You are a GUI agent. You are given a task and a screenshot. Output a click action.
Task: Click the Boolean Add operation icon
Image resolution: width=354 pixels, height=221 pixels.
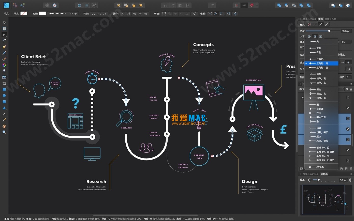[x=279, y=5]
